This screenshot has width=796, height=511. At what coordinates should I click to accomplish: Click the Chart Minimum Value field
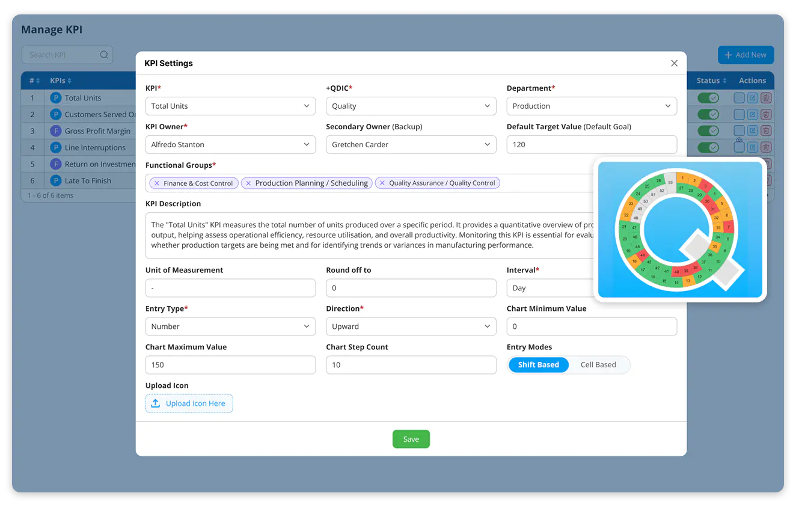[592, 326]
